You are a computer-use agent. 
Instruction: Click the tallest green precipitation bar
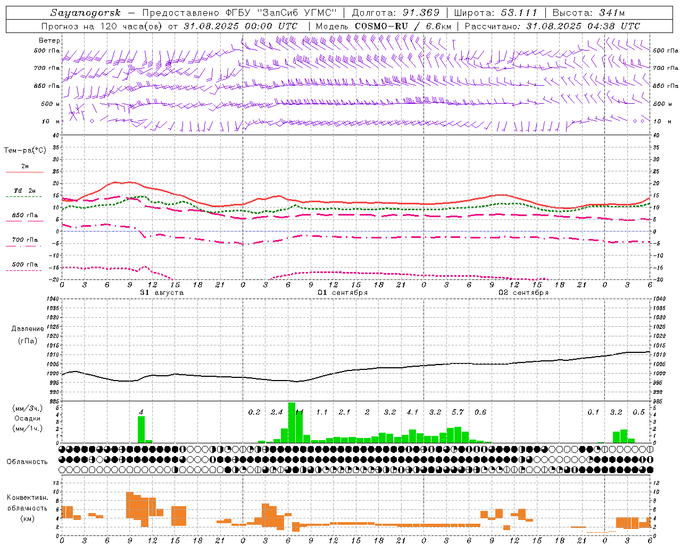tap(292, 423)
